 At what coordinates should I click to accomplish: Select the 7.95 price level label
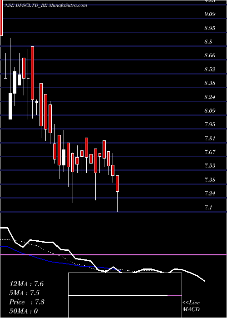coord(210,124)
